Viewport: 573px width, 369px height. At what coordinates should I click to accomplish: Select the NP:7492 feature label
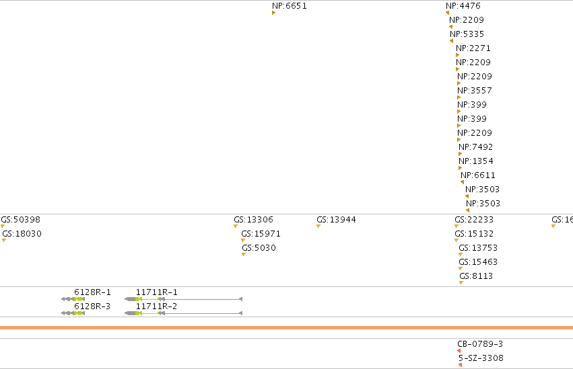tap(476, 147)
